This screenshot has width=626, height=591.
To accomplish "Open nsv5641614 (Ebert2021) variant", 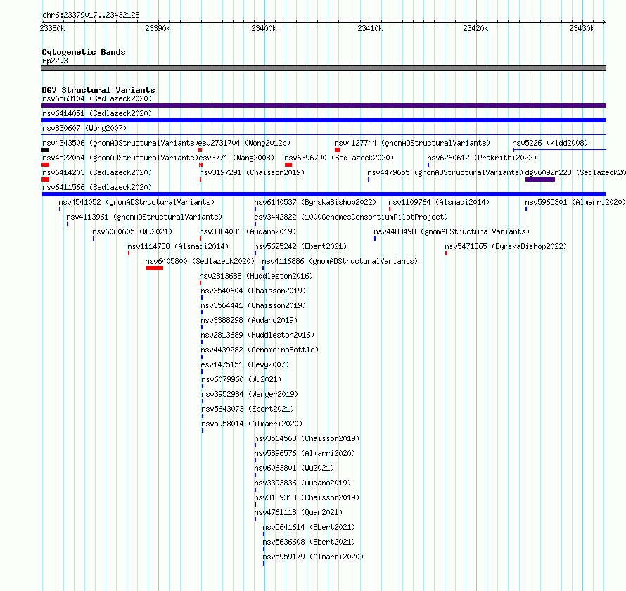I will [x=309, y=527].
